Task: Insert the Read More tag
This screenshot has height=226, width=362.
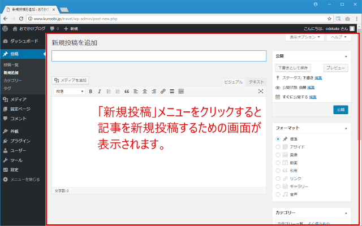Action: [172, 92]
